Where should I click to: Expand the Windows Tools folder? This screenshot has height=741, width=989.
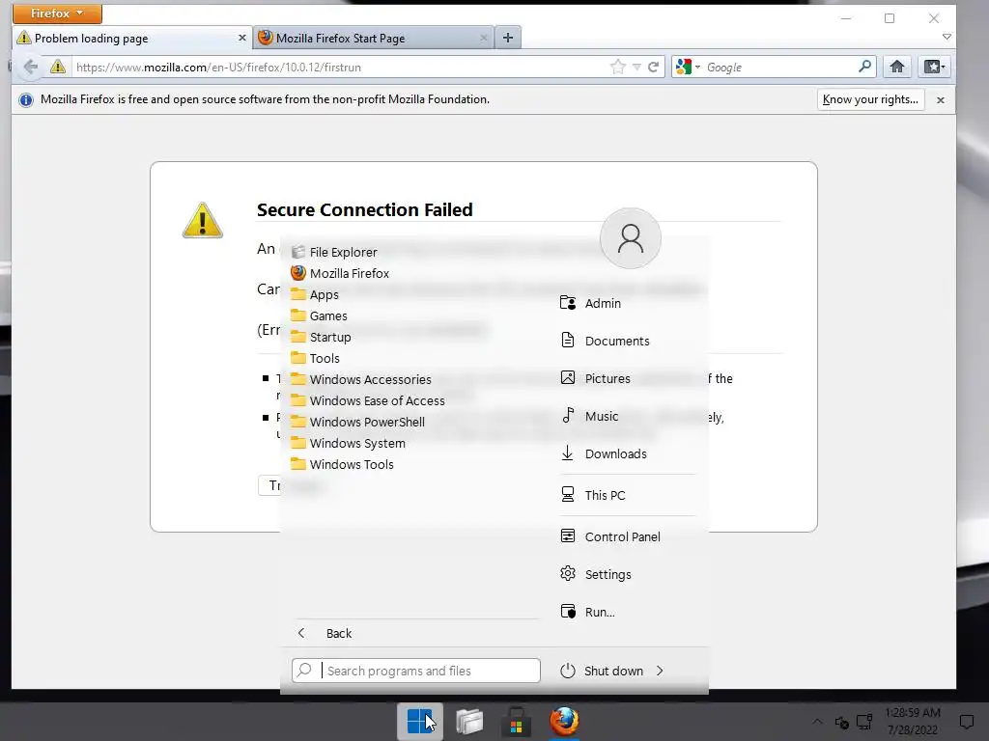click(x=343, y=464)
